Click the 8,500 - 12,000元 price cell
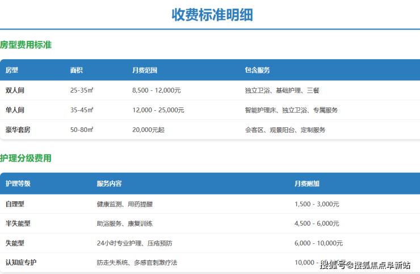Image resolution: width=420 pixels, height=274 pixels. point(156,90)
